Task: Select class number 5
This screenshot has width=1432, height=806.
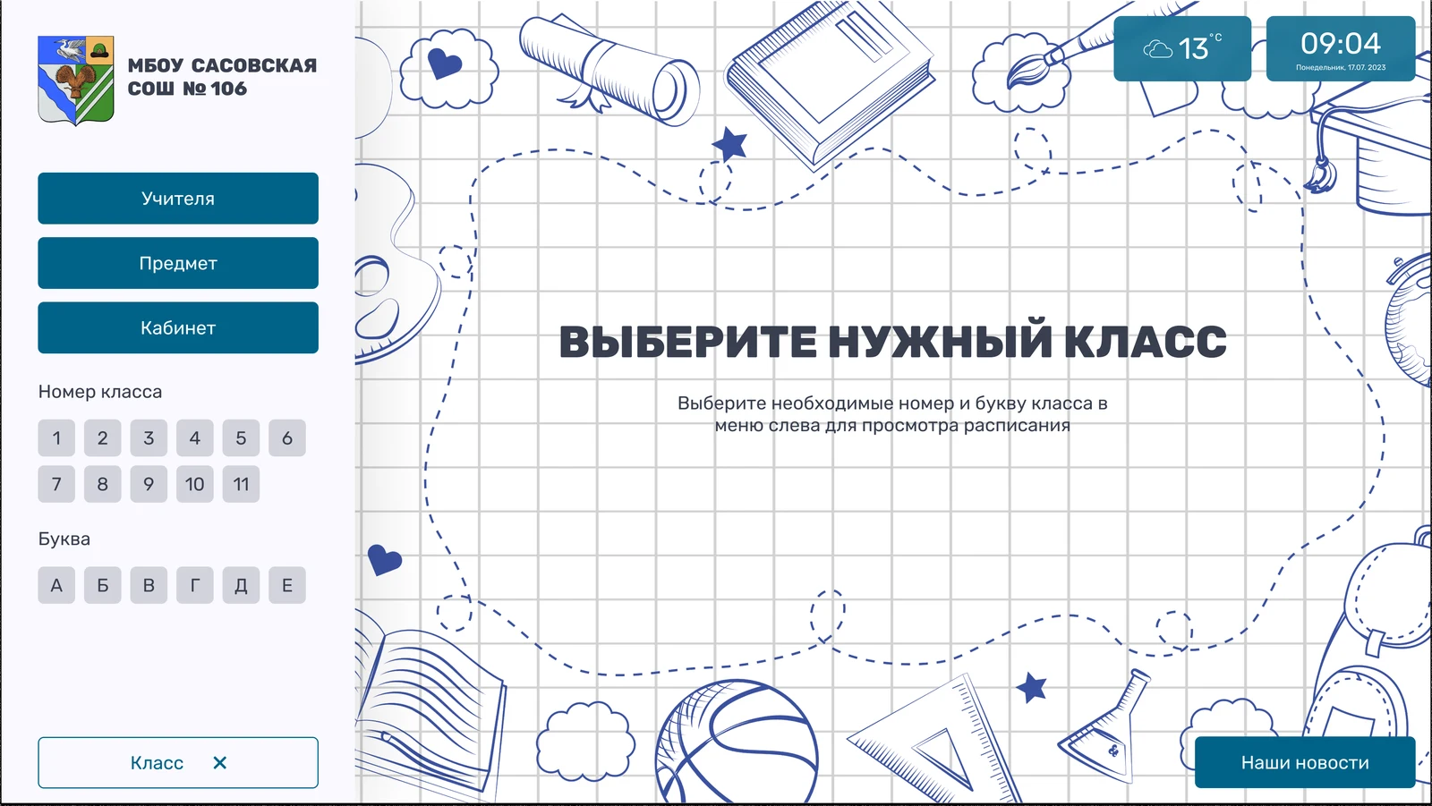Action: (x=241, y=438)
